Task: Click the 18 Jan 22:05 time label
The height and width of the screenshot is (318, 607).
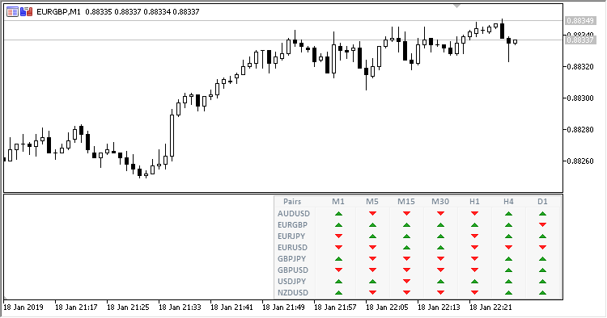Action: click(387, 308)
